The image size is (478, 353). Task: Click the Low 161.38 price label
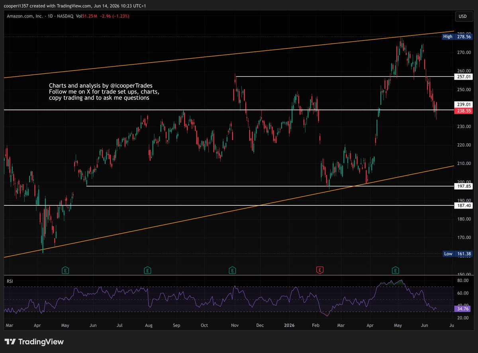pyautogui.click(x=457, y=254)
